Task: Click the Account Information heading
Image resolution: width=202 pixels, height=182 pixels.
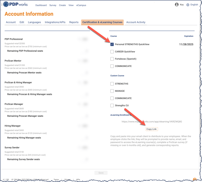Action: 29,14
